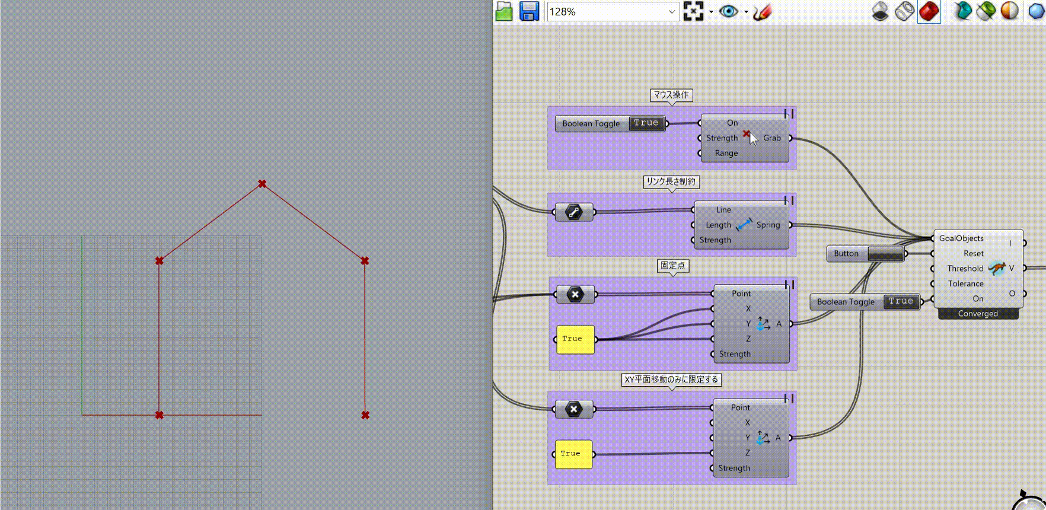Click the マウス操作 group label
Screen dimensions: 1046x510
pyautogui.click(x=671, y=95)
